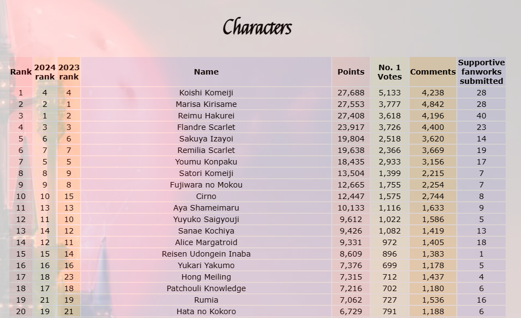Click the Points column header
Screen dimensions: 521x318
351,72
